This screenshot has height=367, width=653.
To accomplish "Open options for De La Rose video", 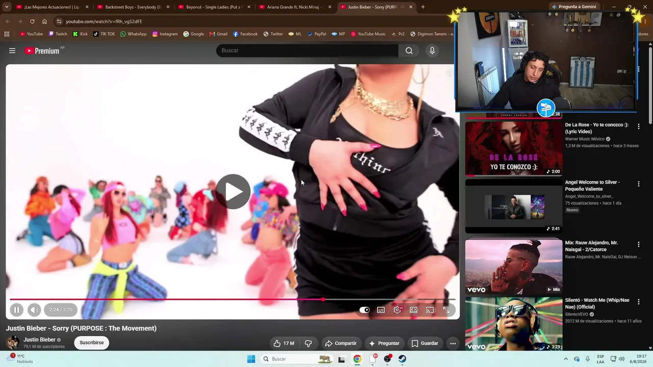I will (638, 126).
